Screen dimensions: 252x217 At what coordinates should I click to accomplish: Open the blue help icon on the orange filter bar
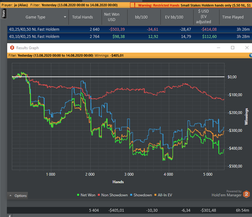[x=251, y=56]
